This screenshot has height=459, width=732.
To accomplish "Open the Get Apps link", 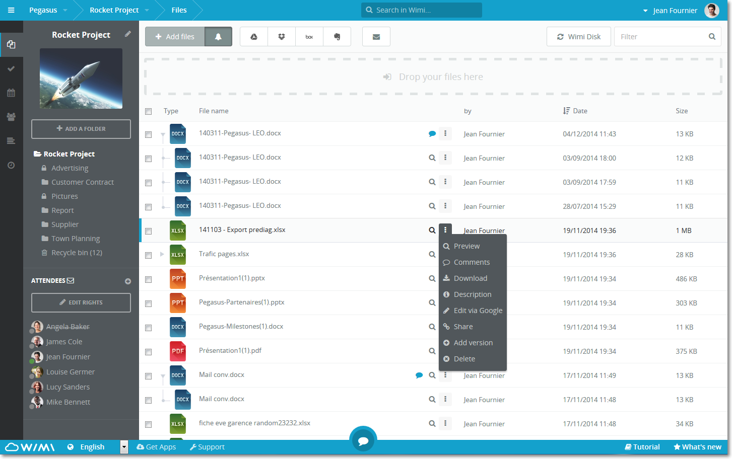I will click(156, 447).
